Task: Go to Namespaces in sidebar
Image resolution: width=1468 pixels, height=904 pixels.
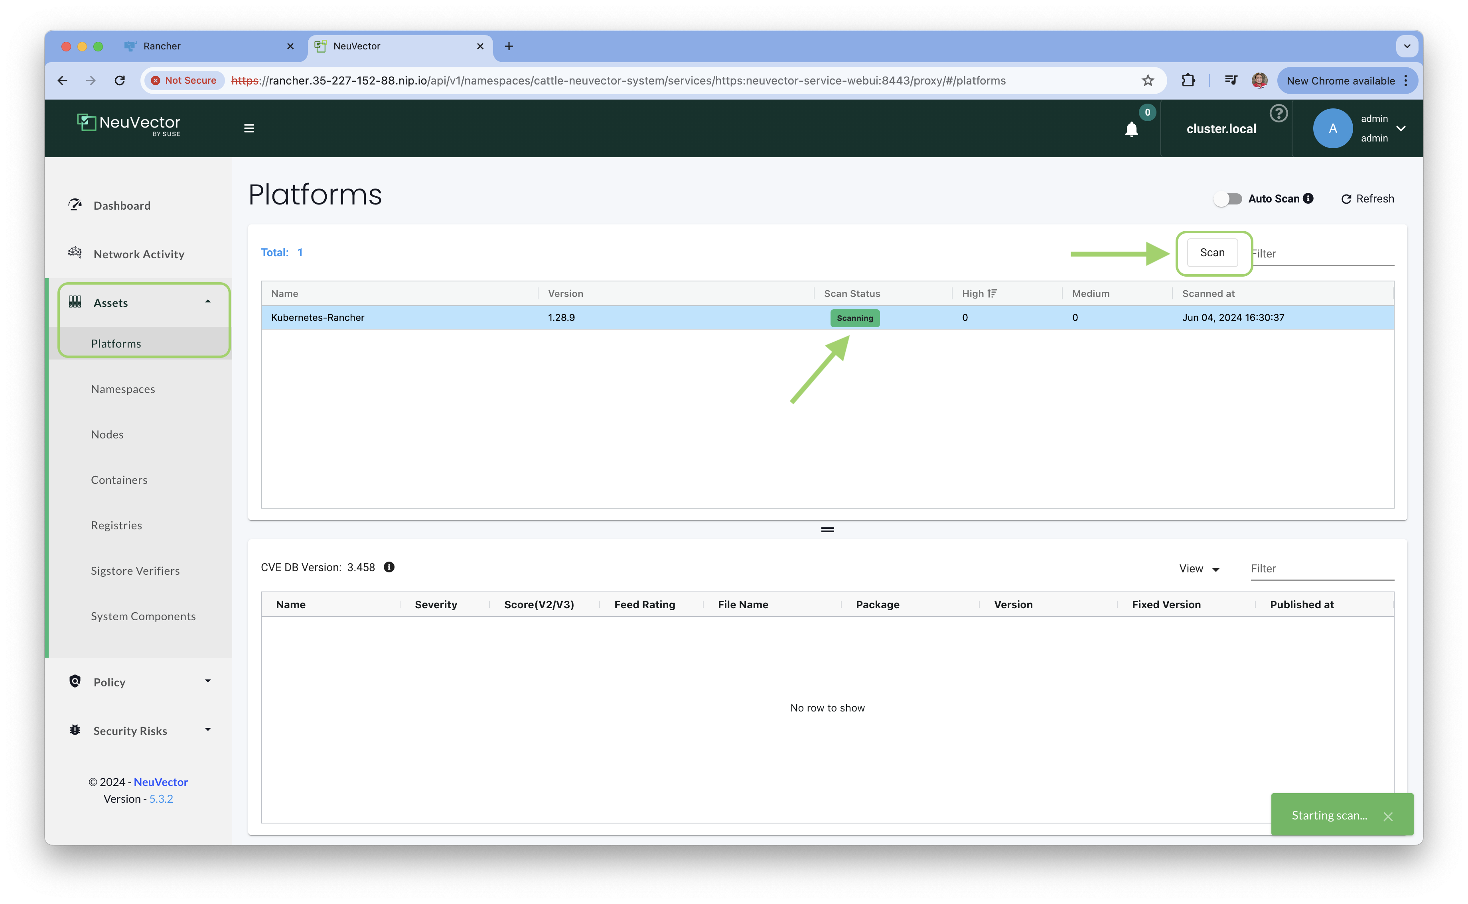Action: click(122, 389)
